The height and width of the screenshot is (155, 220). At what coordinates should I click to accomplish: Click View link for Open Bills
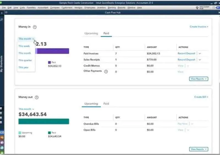point(180,130)
